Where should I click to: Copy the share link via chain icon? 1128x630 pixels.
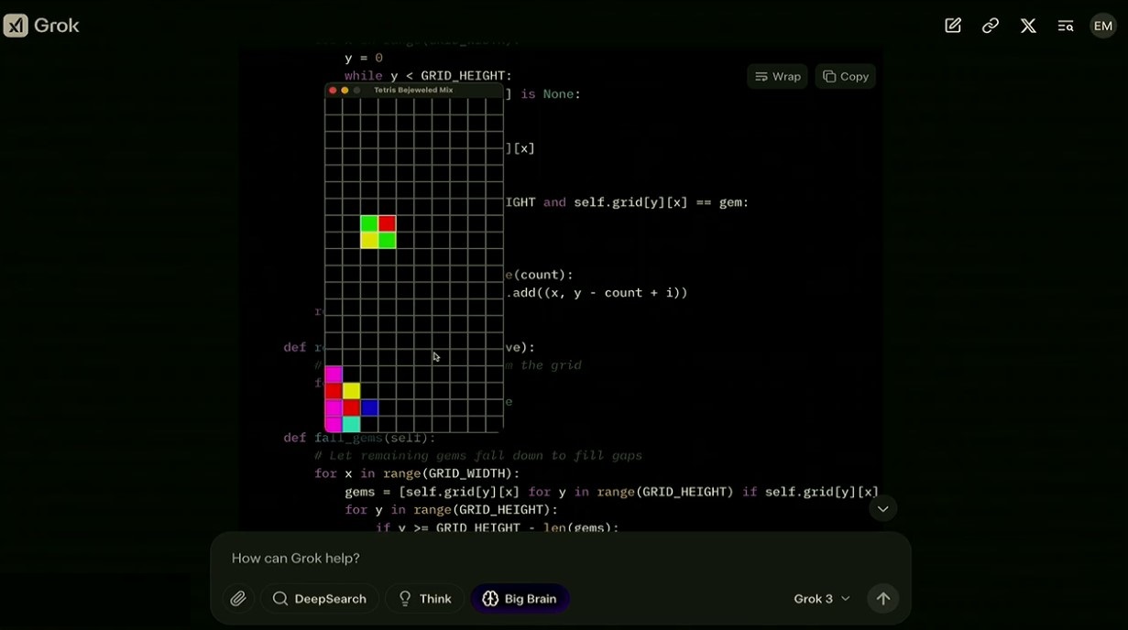991,26
